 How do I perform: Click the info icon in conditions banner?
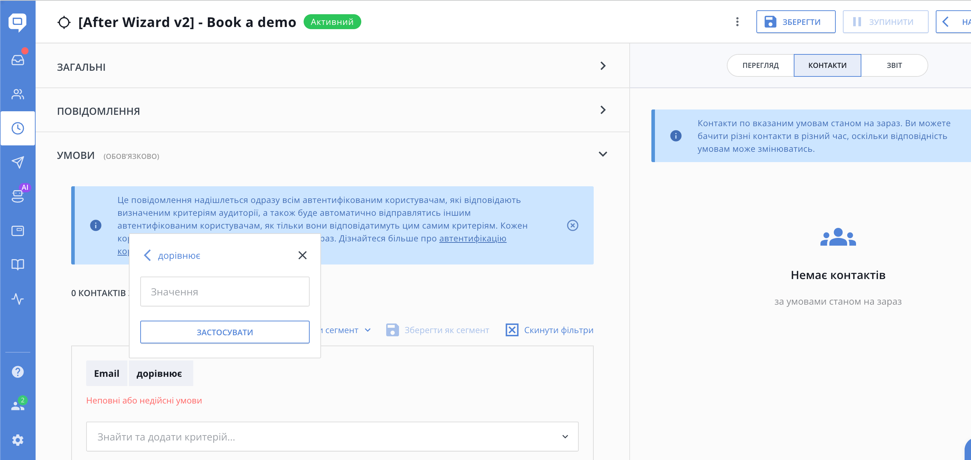(x=95, y=225)
